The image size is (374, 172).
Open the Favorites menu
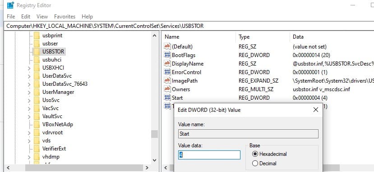tap(65, 17)
